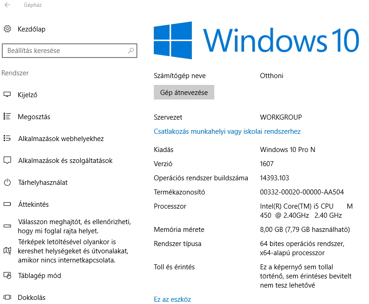Click the Toll és érintés label
Image resolution: width=369 pixels, height=304 pixels.
point(174,267)
